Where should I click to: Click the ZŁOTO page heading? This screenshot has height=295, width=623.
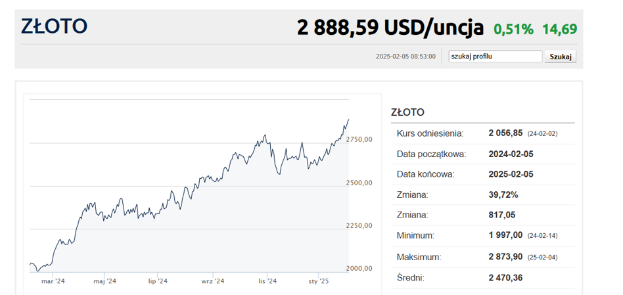[x=54, y=27]
